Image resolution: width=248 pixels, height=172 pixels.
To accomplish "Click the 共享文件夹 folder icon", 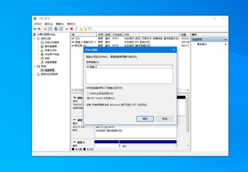I will [42, 51].
